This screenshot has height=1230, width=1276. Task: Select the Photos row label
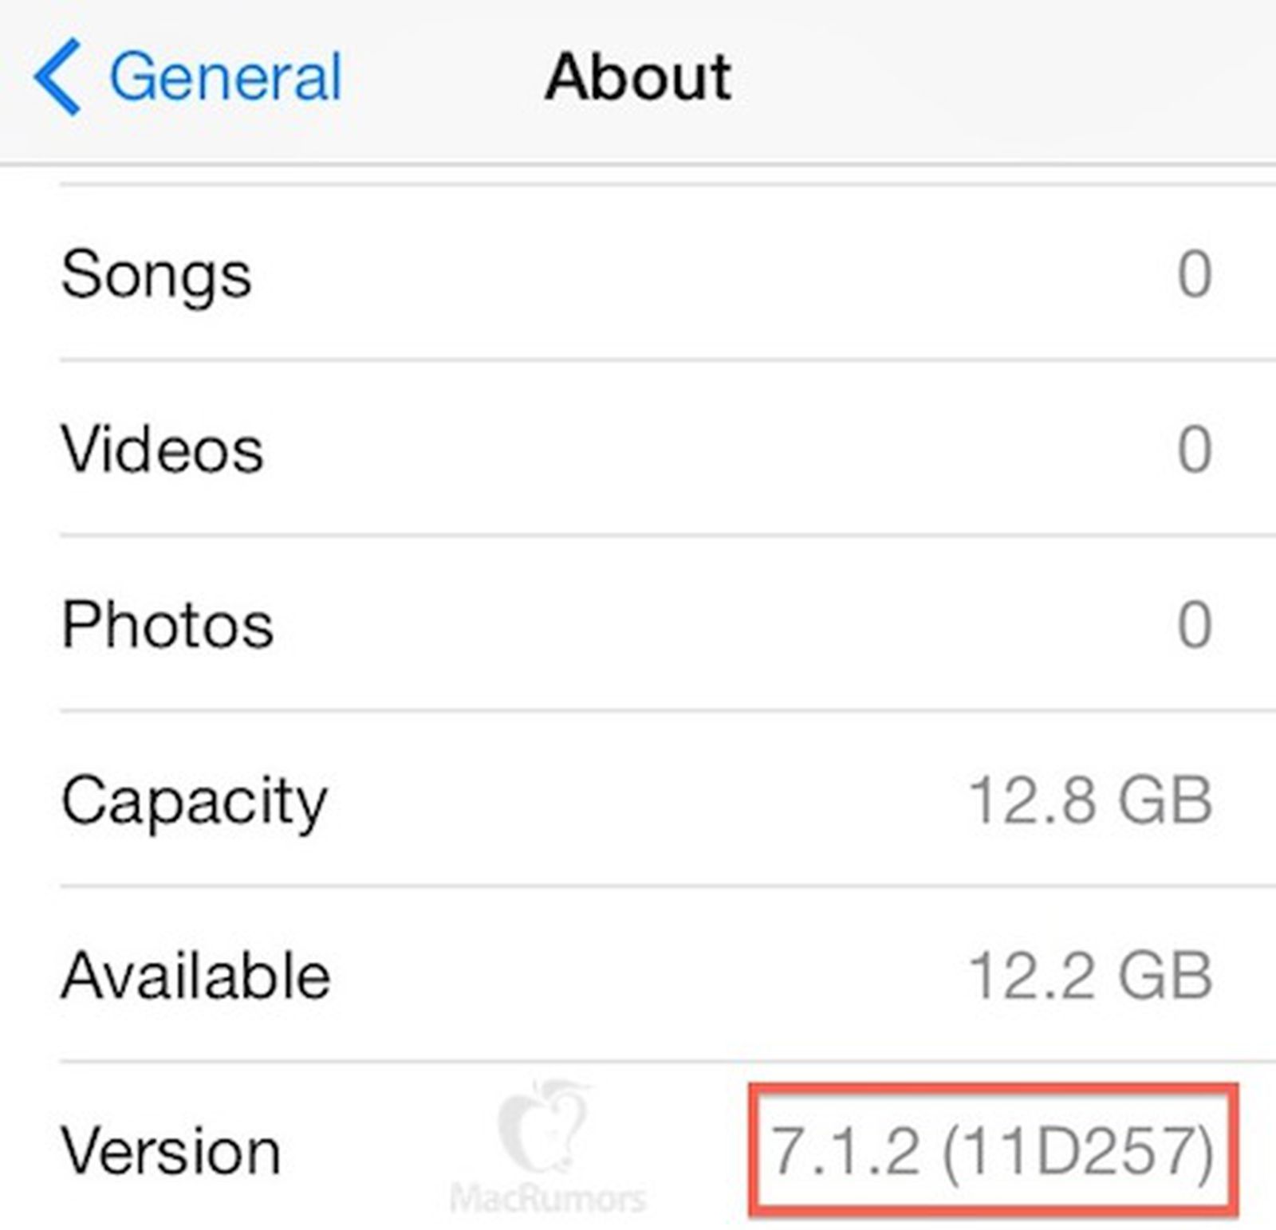167,624
